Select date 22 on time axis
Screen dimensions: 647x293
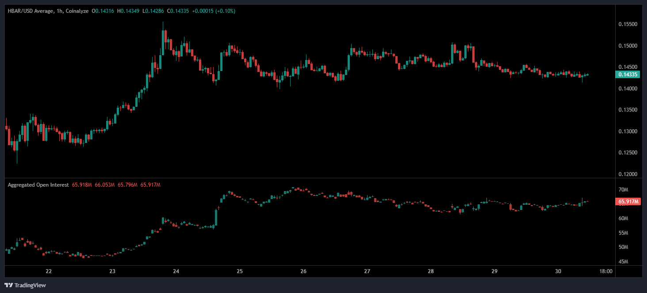pyautogui.click(x=49, y=271)
